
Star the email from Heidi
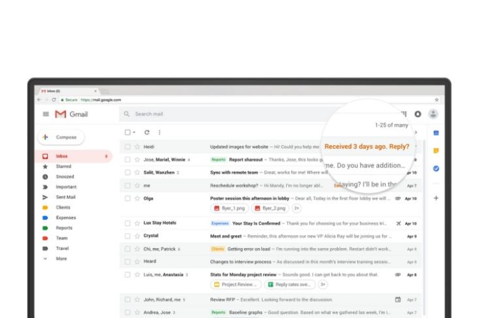coord(137,147)
